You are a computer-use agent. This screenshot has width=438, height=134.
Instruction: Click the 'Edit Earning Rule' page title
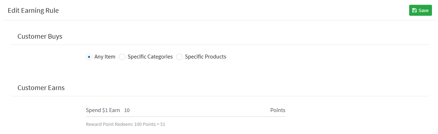(x=33, y=11)
